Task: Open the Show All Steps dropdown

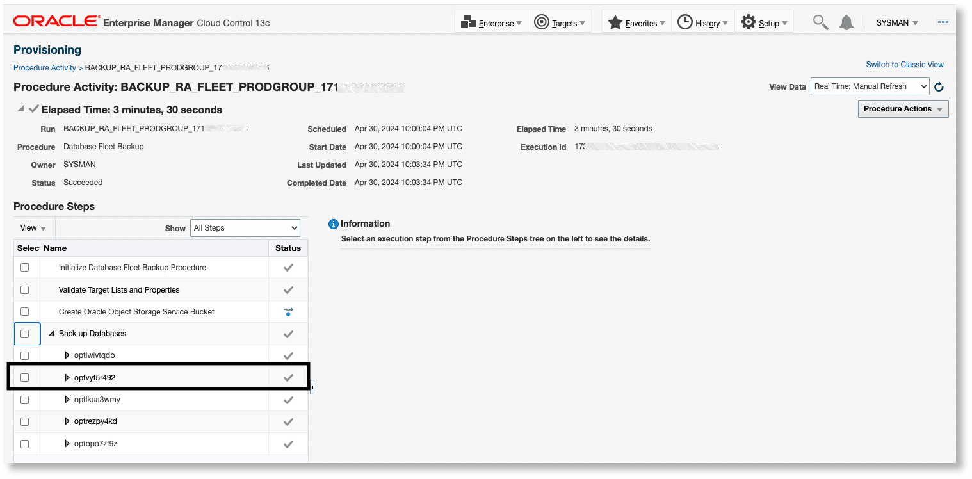Action: pos(245,227)
